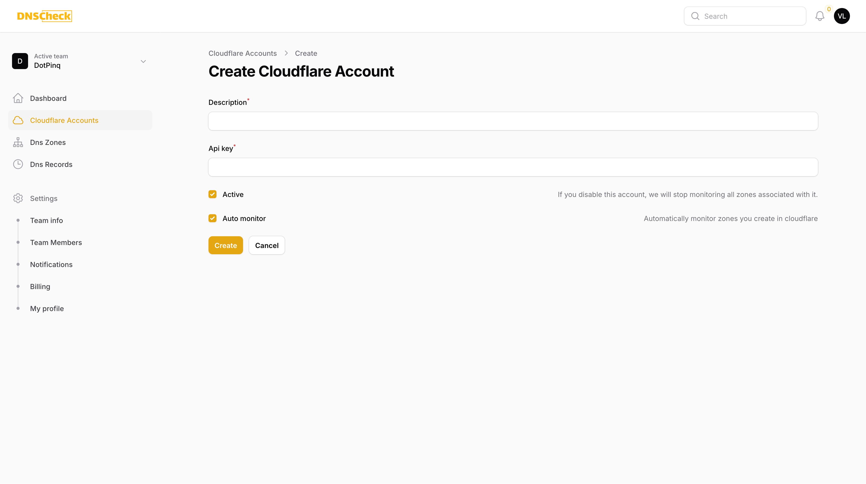Viewport: 866px width, 484px height.
Task: Open the Dns Records section
Action: [x=51, y=164]
